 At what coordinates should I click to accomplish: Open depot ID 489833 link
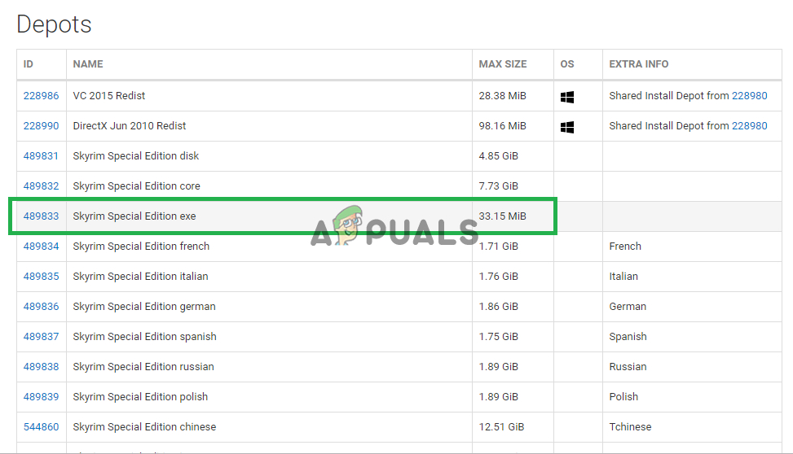(x=41, y=216)
